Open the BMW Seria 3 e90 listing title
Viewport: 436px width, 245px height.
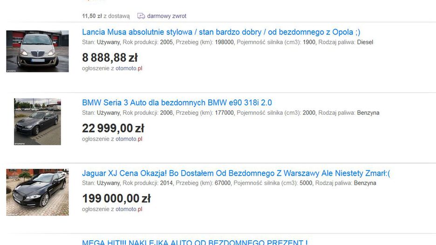coord(177,103)
